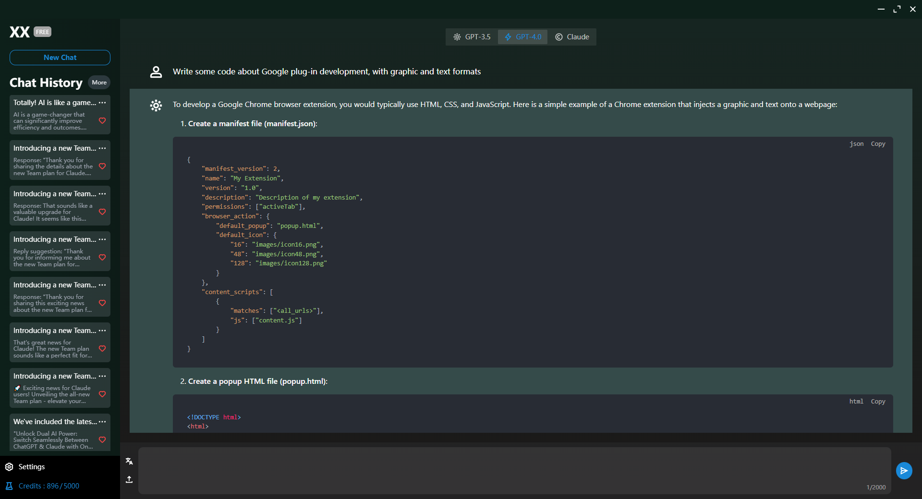This screenshot has height=499, width=922.
Task: Click the <!DOCTYPE html> code line
Action: (214, 417)
